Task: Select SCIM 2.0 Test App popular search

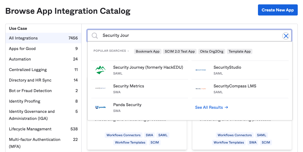Action: [x=180, y=51]
